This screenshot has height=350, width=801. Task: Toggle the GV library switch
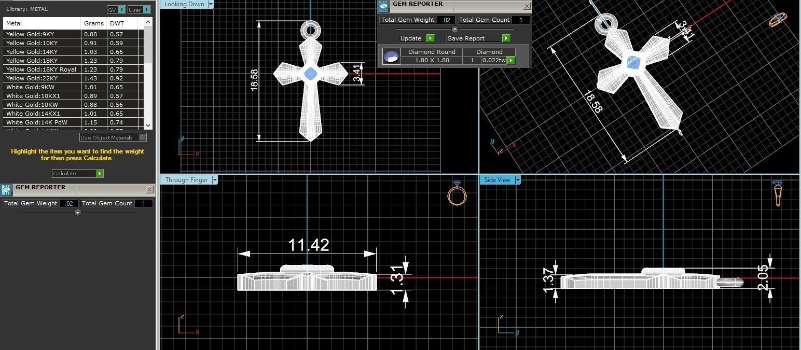[x=121, y=10]
